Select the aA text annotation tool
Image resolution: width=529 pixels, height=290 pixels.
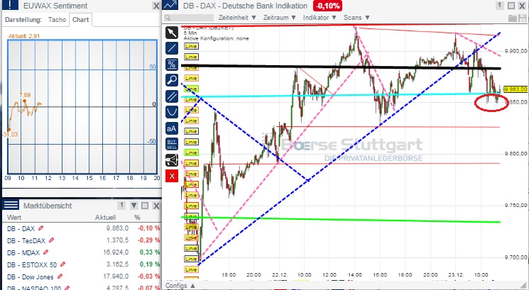(172, 128)
